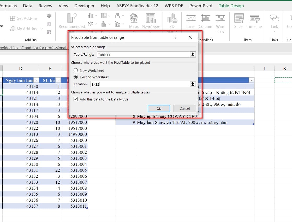The height and width of the screenshot is (222, 292).
Task: Insert a Line sparkline
Action: click(x=191, y=21)
